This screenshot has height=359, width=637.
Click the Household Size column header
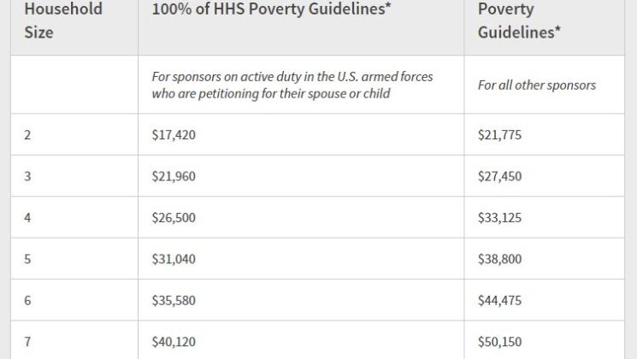[63, 21]
